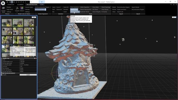This screenshot has height=100, width=178.
Task: Click Correct Colors
Action: [29, 7]
